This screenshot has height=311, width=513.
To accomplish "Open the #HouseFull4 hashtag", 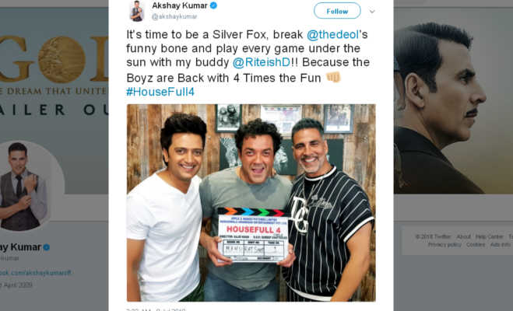I will 160,92.
